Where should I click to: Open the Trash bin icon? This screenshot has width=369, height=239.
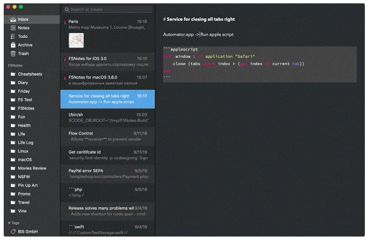[x=13, y=54]
